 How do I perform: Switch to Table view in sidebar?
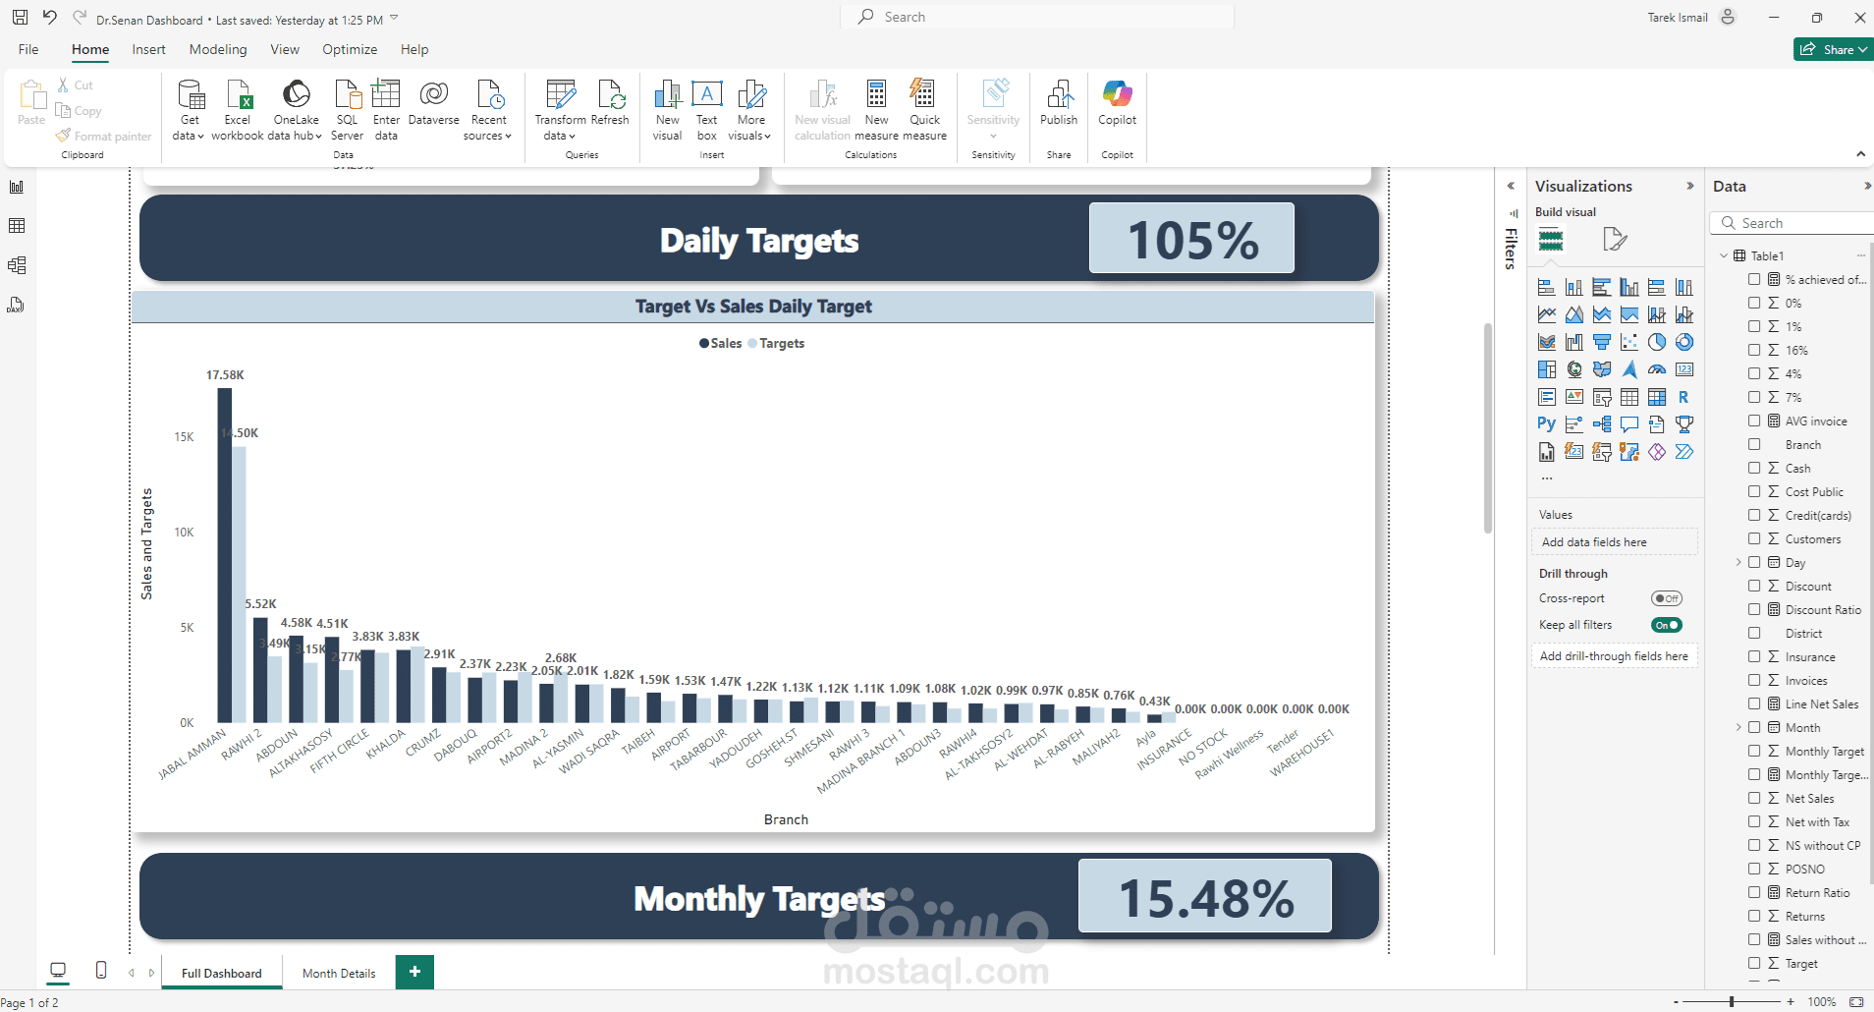[17, 226]
